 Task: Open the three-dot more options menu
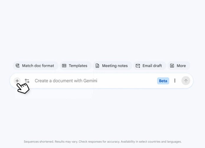tap(175, 81)
